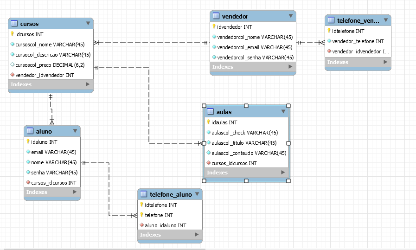Click the vendedor_idvendedor foreign key icon in cursos
The image size is (416, 250).
point(13,75)
